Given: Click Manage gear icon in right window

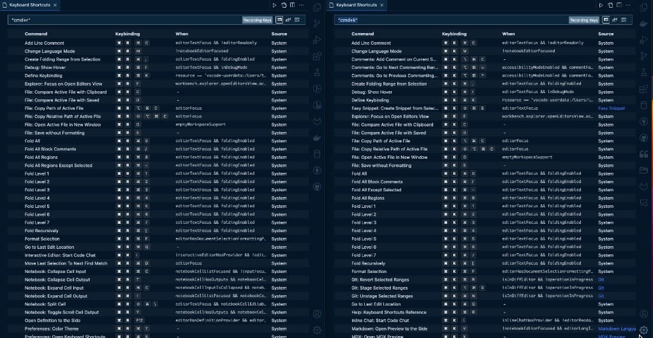Looking at the screenshot, I should (x=643, y=330).
